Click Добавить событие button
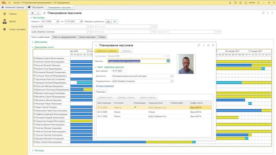276x155 pixels. coord(126,97)
